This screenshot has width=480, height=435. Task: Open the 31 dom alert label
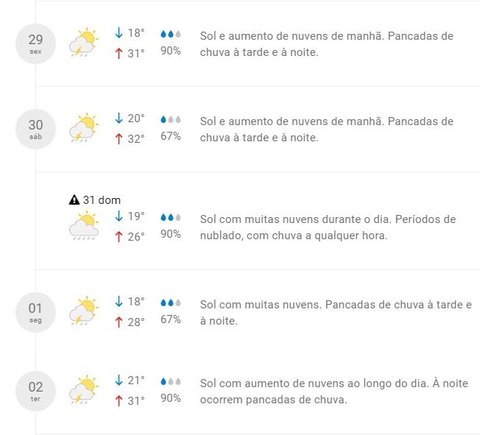click(x=102, y=199)
